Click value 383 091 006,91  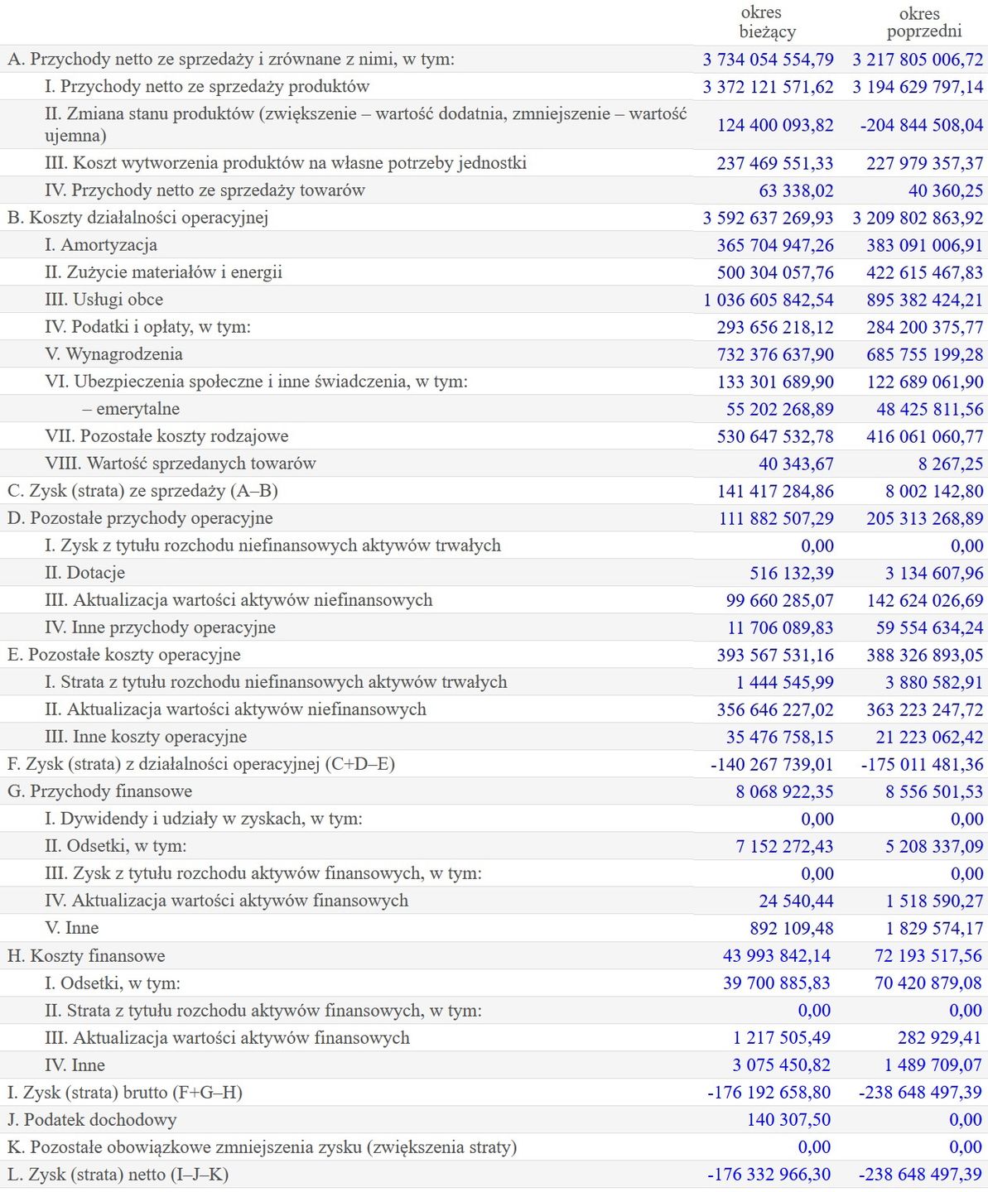[925, 245]
